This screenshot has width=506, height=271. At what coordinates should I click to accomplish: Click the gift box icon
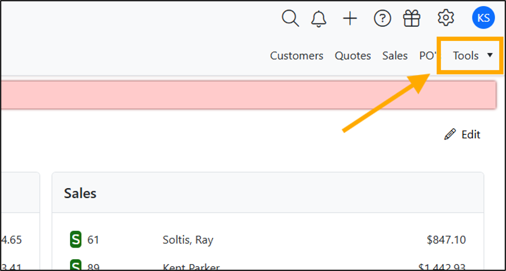[x=411, y=18]
